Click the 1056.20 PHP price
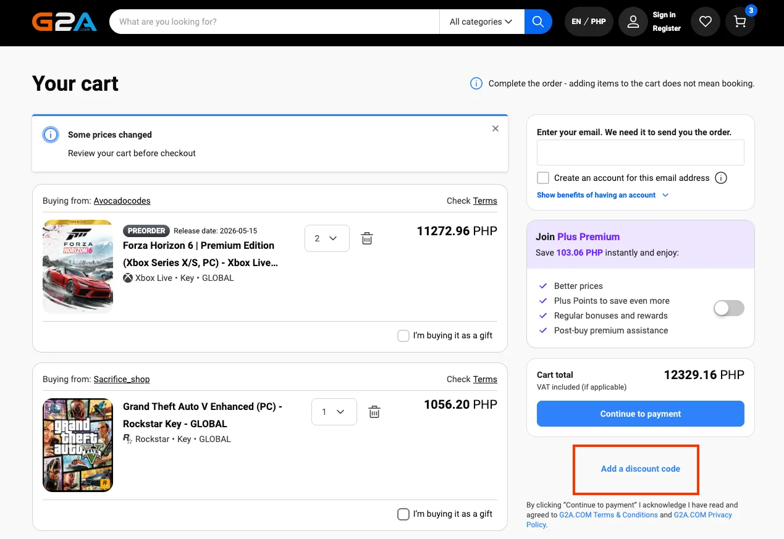 [x=460, y=405]
